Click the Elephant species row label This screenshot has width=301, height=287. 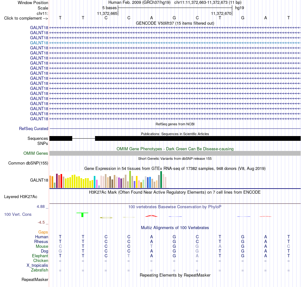coord(40,256)
